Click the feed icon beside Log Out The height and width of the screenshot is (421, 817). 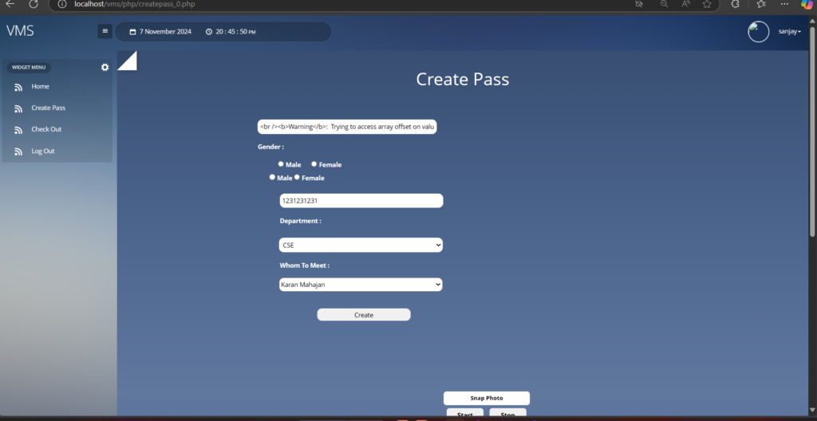tap(18, 151)
